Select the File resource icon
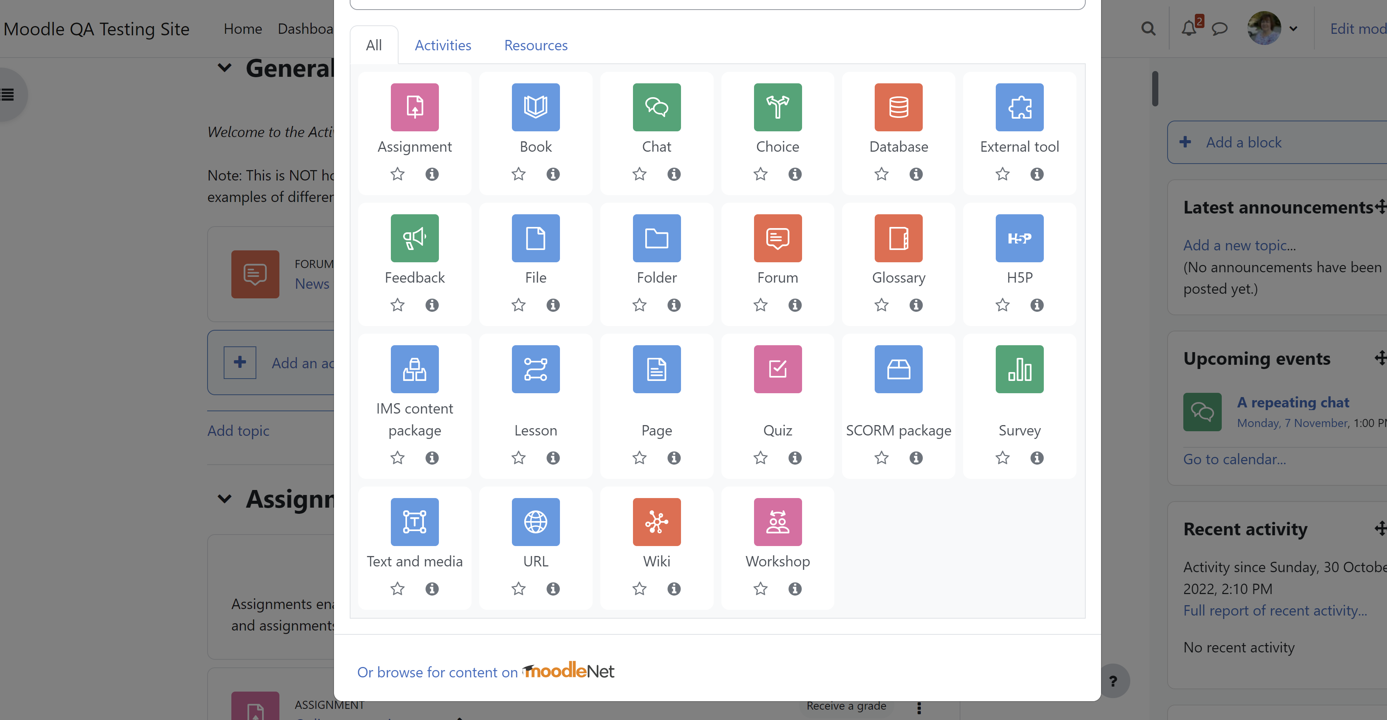Screen dimensions: 1387x720 click(x=536, y=238)
